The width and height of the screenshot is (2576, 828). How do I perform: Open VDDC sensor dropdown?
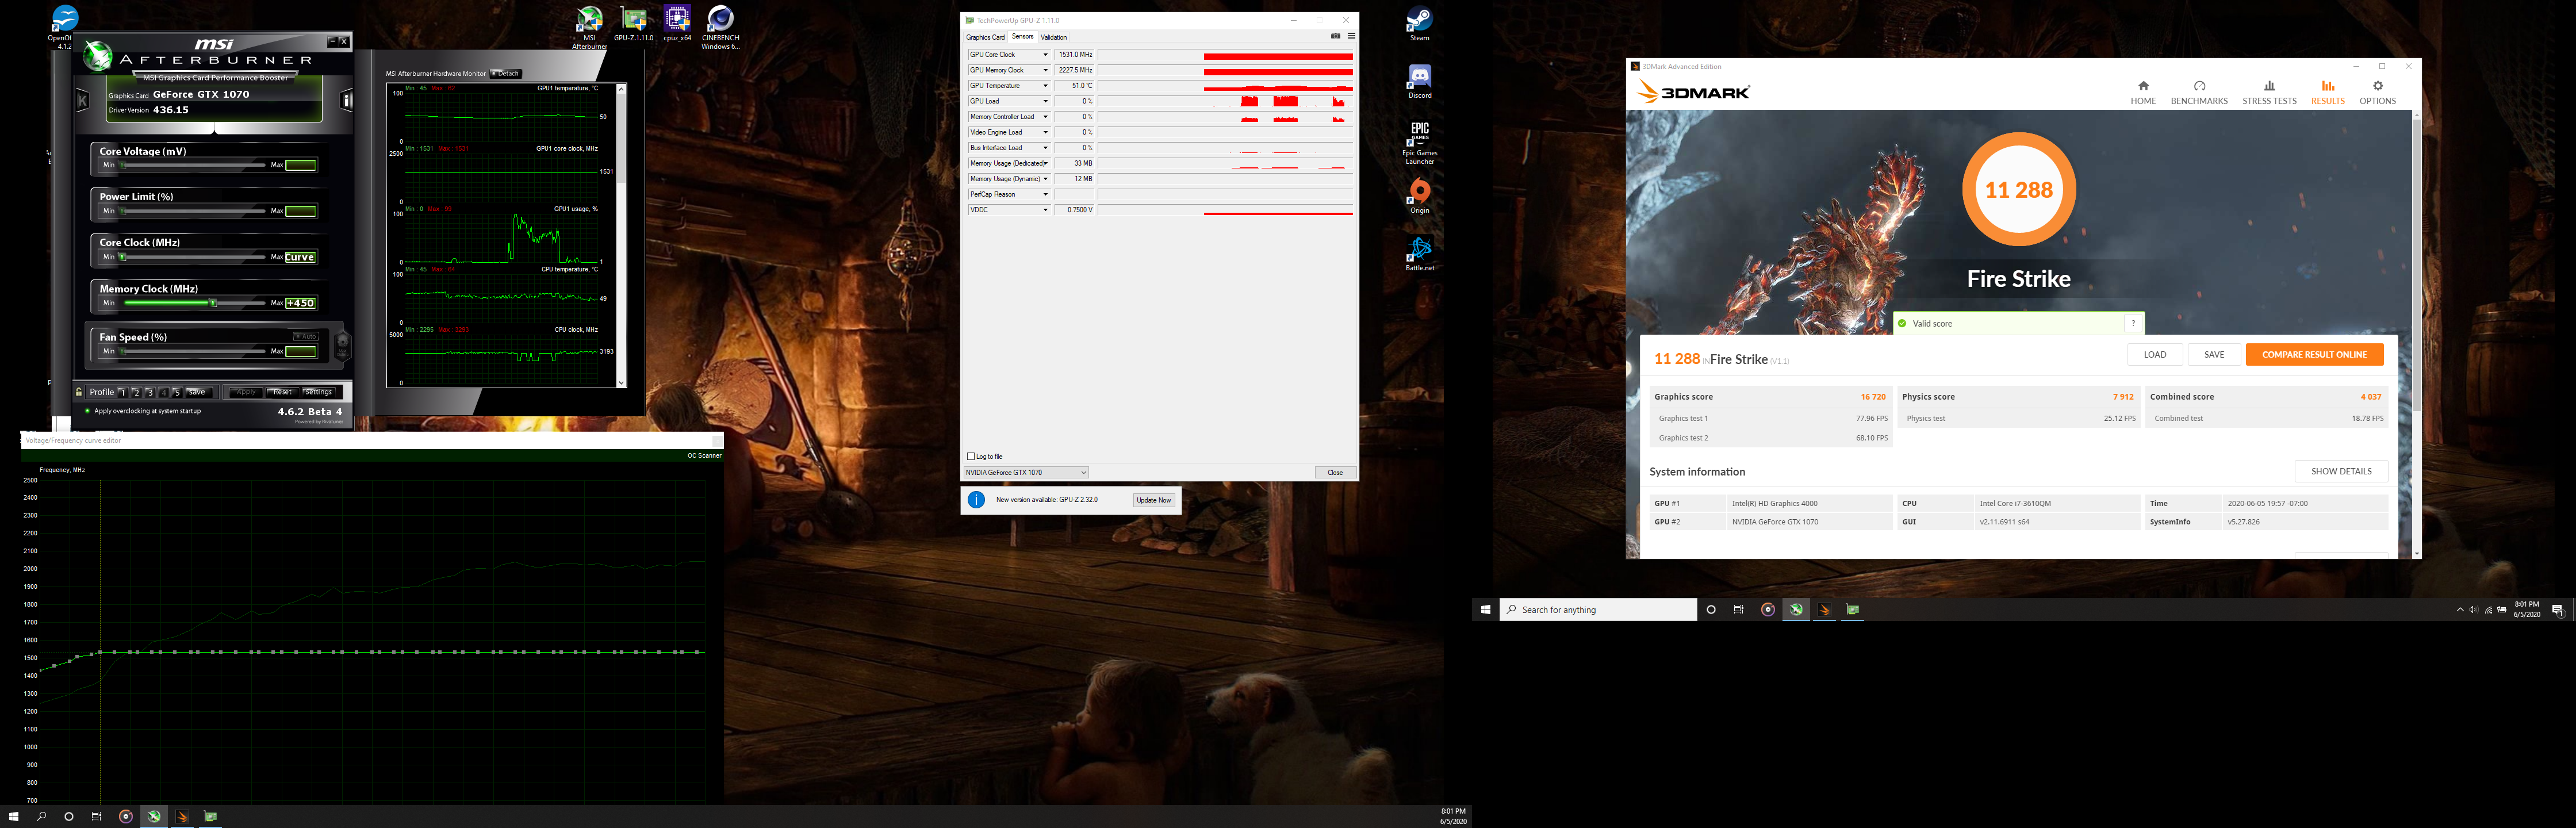[x=1046, y=210]
